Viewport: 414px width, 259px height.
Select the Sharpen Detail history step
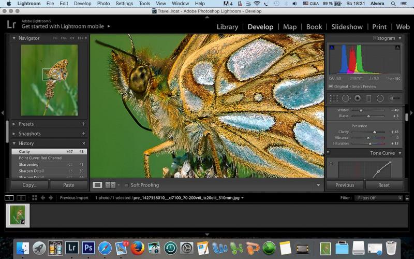[49, 171]
